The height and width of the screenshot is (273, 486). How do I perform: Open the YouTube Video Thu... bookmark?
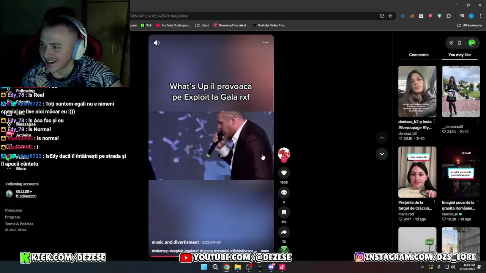point(269,25)
